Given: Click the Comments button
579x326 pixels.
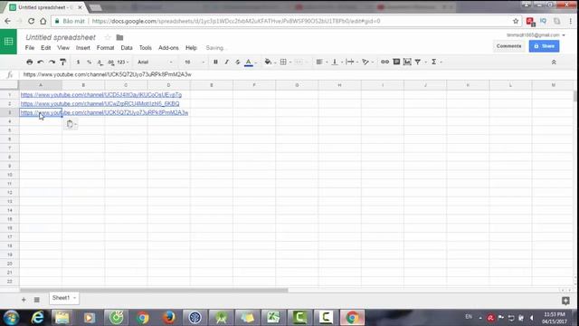Looking at the screenshot, I should (508, 46).
